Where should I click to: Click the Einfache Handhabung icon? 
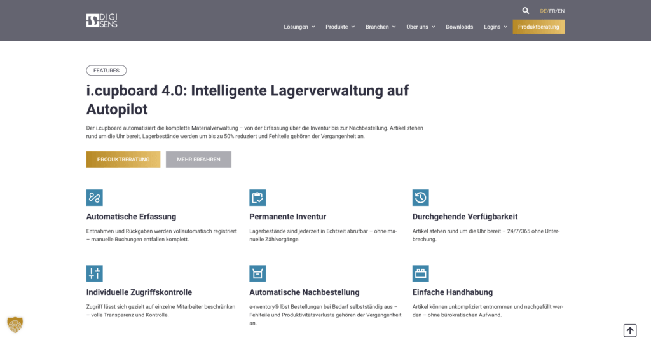point(421,273)
